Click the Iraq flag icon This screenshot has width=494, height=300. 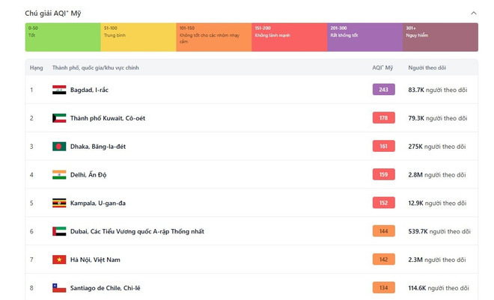(x=59, y=90)
